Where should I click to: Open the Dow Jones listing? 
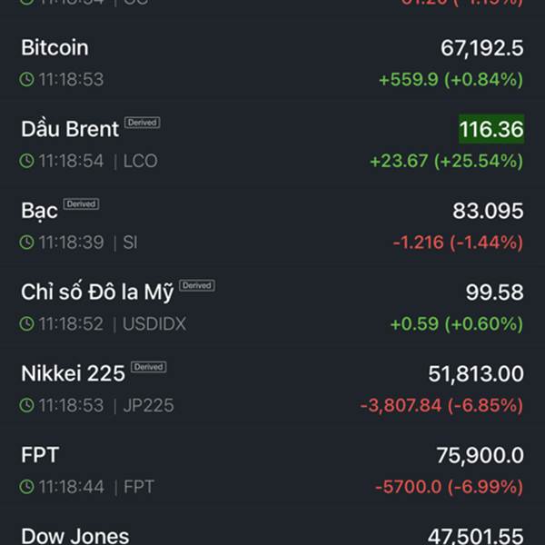tap(74, 536)
